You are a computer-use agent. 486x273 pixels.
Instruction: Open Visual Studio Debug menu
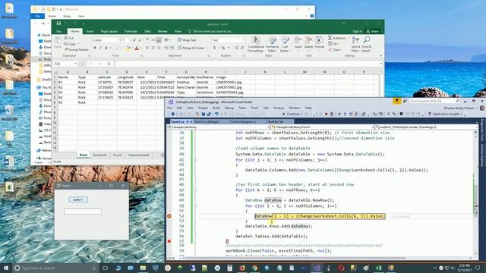coord(229,108)
